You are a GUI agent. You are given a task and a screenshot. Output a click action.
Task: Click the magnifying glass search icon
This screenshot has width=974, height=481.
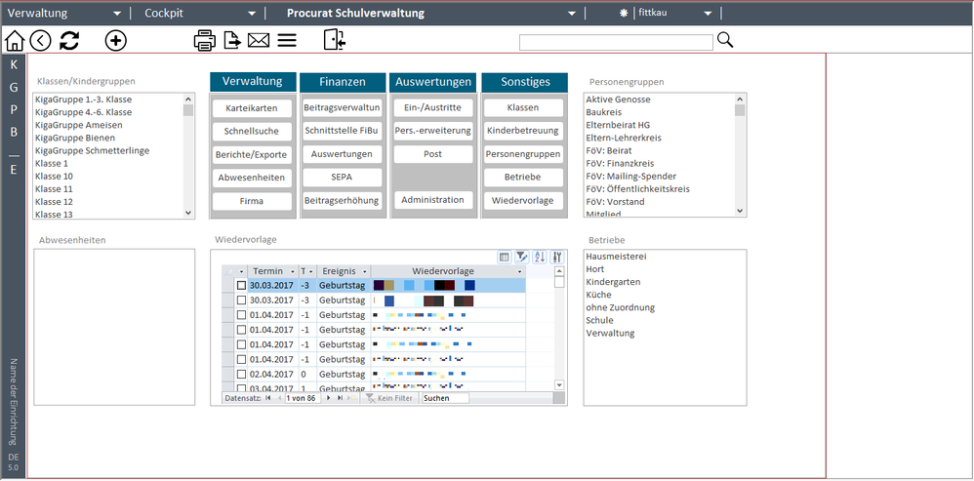click(725, 40)
